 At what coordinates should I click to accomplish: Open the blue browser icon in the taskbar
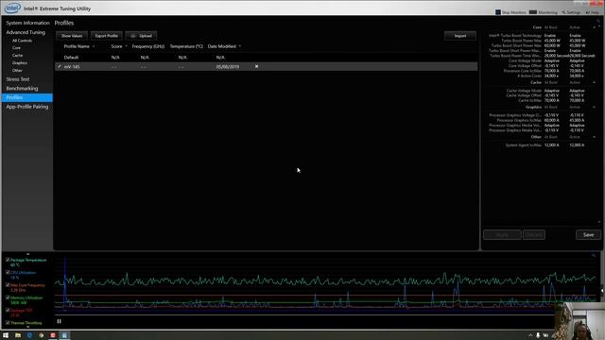click(29, 335)
